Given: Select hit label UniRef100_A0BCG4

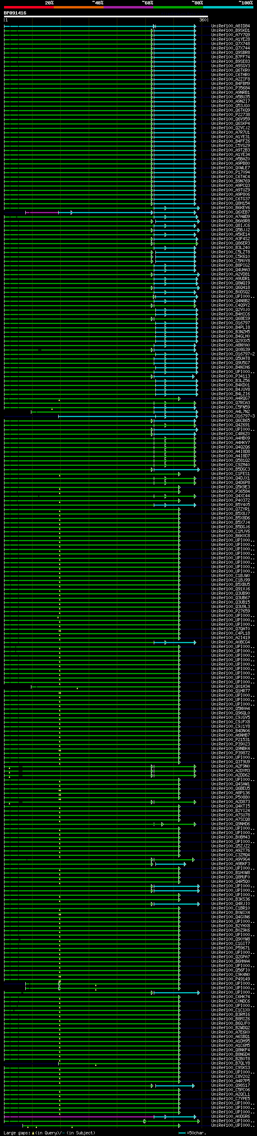Looking at the screenshot, I should [230, 642].
